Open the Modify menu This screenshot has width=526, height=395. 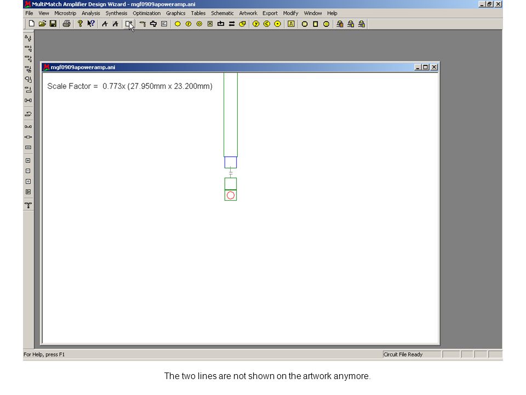[x=290, y=13]
